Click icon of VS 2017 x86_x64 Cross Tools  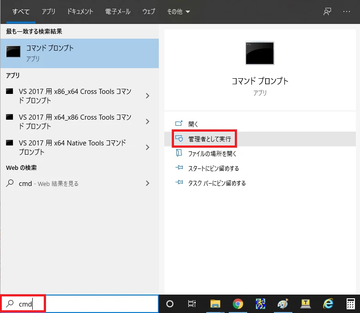tap(9, 92)
